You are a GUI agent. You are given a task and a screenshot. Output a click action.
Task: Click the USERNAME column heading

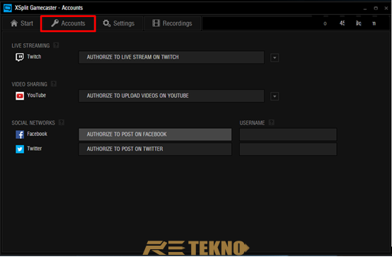click(x=252, y=122)
